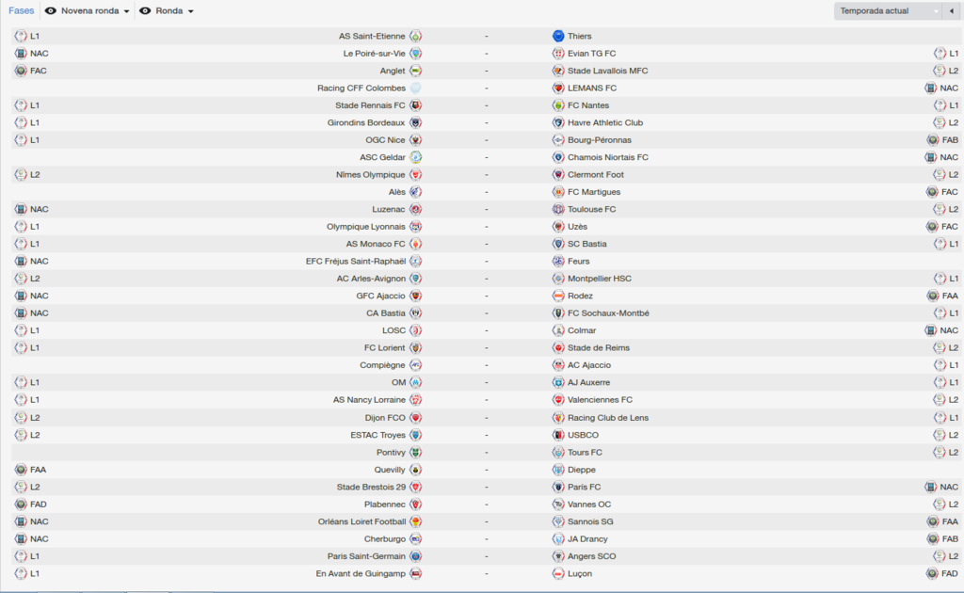The height and width of the screenshot is (593, 964).
Task: Open the Temporada actual season selector
Action: pyautogui.click(x=889, y=11)
